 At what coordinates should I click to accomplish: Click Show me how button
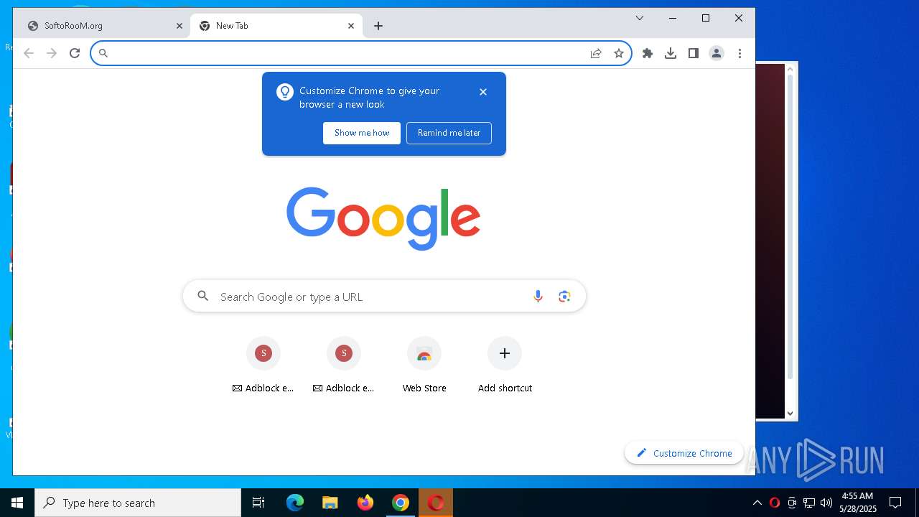coord(362,133)
